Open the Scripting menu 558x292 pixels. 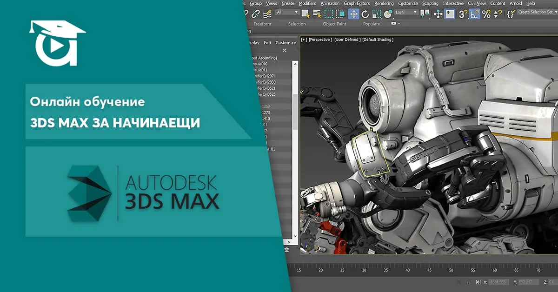(430, 3)
